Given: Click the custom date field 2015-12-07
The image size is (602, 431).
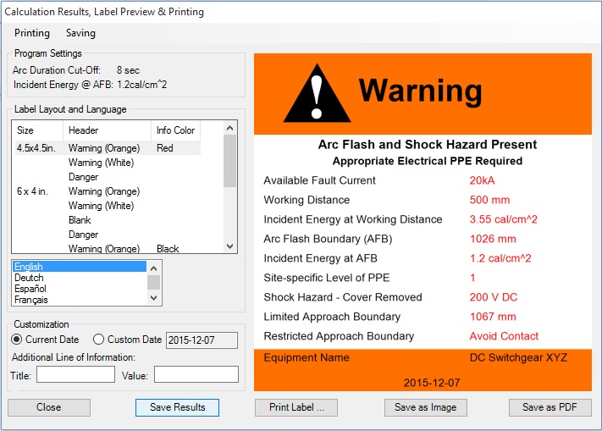Looking at the screenshot, I should [202, 340].
